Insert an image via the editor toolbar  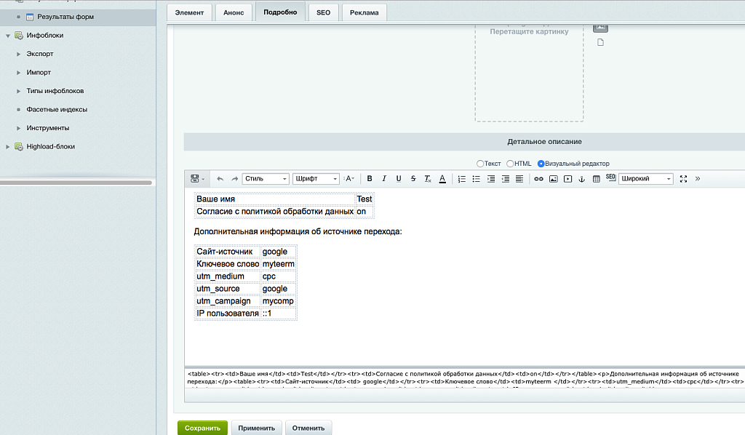coord(553,179)
